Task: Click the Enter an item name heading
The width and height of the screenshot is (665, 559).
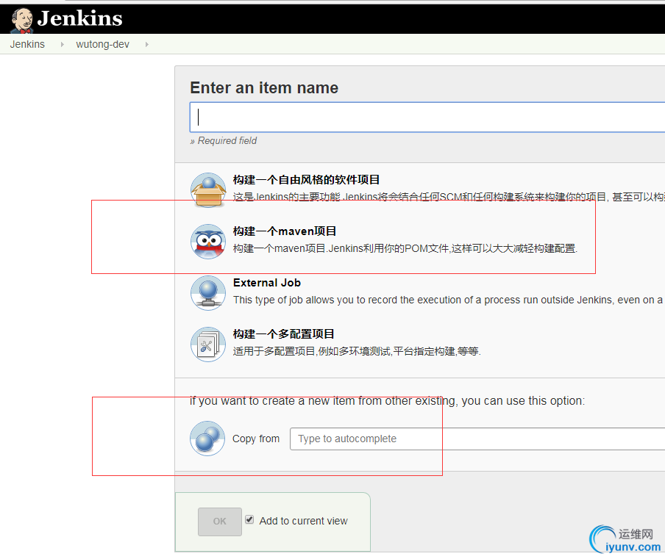Action: (x=264, y=87)
